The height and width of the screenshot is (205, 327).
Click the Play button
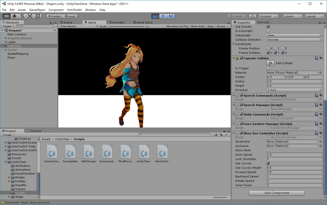[x=155, y=16]
